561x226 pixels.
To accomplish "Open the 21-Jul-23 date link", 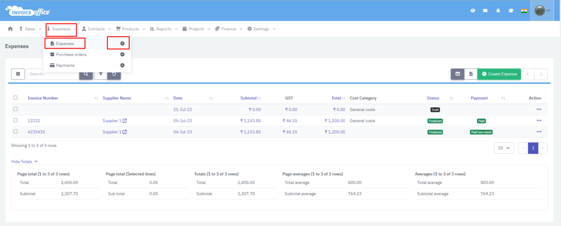I will pyautogui.click(x=182, y=110).
